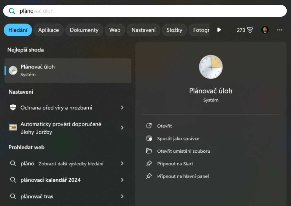Click Otevřít to launch Plánovač úloh

(x=165, y=126)
